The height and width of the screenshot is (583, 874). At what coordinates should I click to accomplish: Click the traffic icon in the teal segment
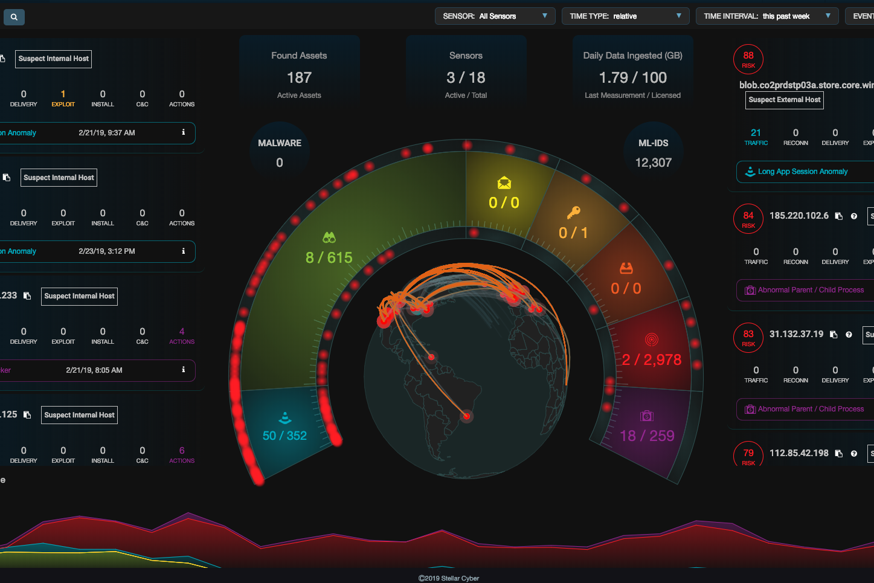tap(285, 417)
